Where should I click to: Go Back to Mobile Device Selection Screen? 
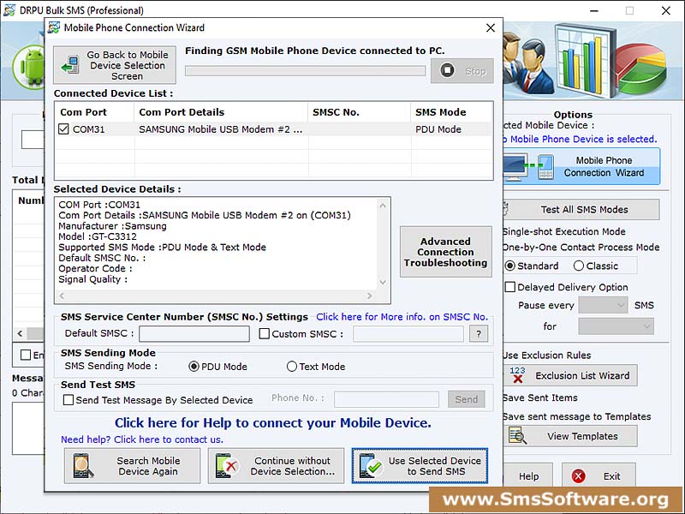114,64
